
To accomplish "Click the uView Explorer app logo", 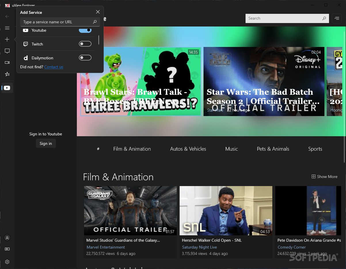I will [7, 5].
